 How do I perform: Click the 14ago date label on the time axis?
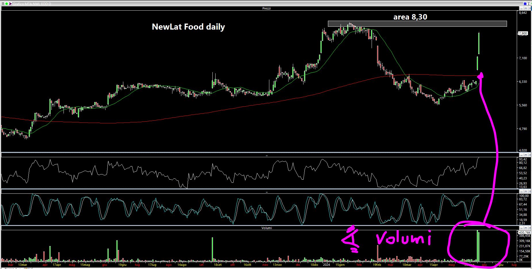coord(182,265)
